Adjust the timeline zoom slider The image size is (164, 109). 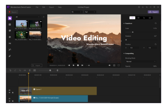pyautogui.click(x=50, y=70)
